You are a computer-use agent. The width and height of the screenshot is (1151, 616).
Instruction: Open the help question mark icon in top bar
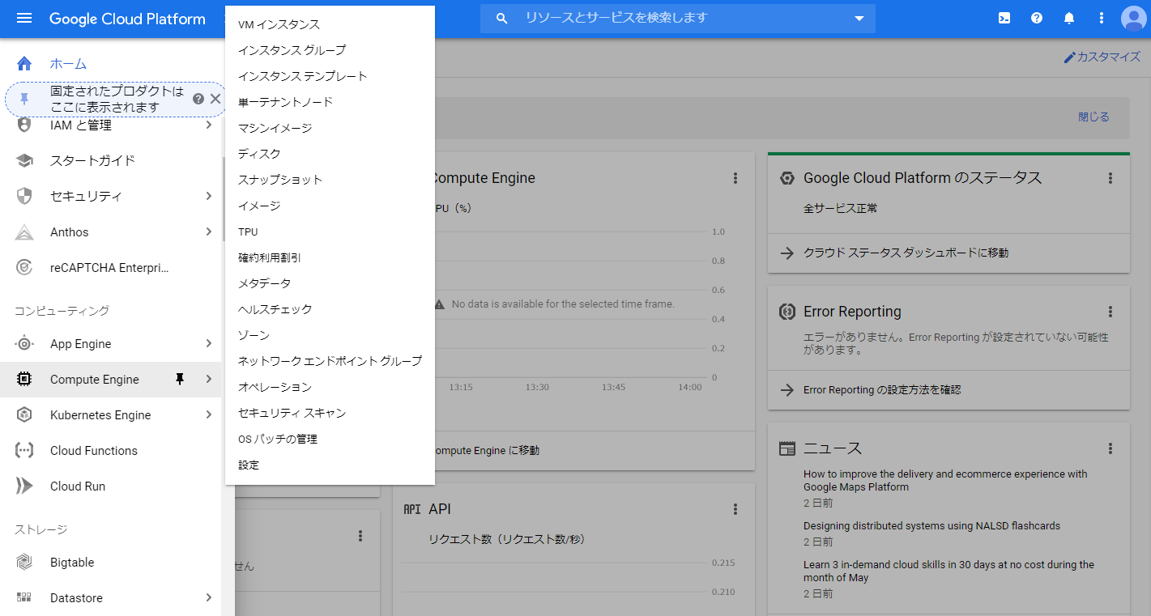coord(1037,18)
